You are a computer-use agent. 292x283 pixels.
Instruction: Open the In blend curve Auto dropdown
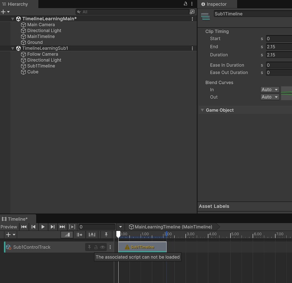pyautogui.click(x=269, y=89)
